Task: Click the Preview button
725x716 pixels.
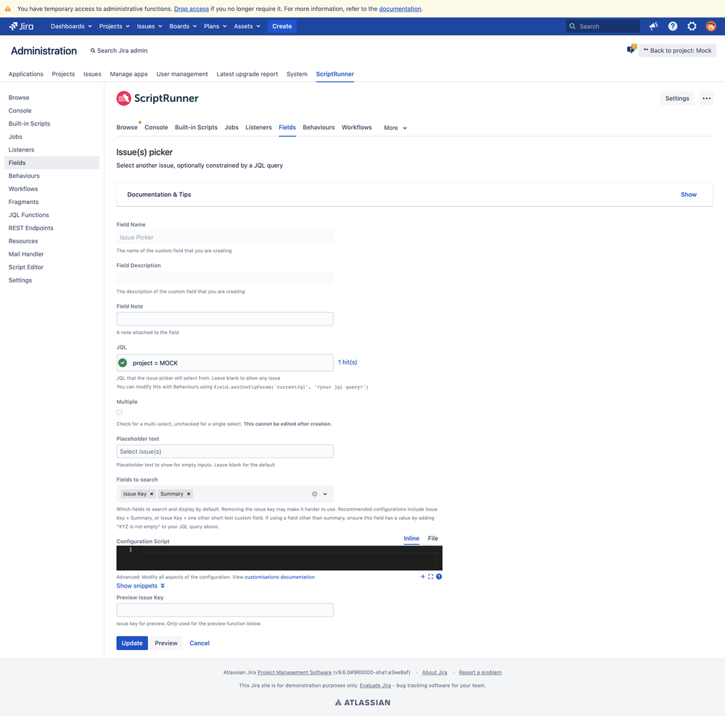Action: (x=166, y=643)
